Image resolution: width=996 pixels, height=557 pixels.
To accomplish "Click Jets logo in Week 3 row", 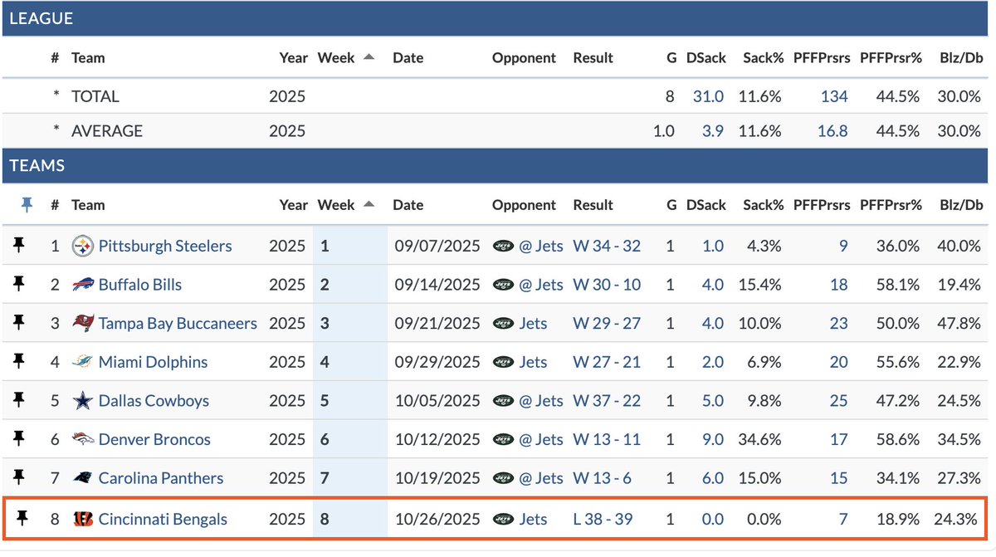I will [x=503, y=324].
